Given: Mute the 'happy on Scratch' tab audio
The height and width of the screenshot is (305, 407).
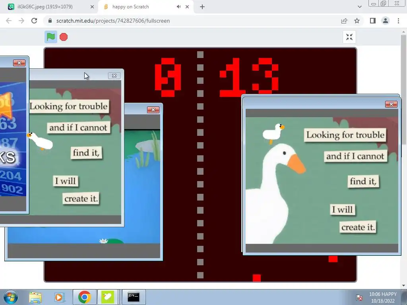Looking at the screenshot, I should point(178,7).
